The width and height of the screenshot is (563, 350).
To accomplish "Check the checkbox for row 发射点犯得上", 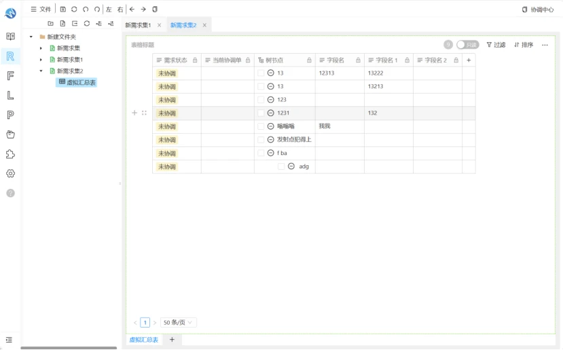I will pyautogui.click(x=261, y=139).
